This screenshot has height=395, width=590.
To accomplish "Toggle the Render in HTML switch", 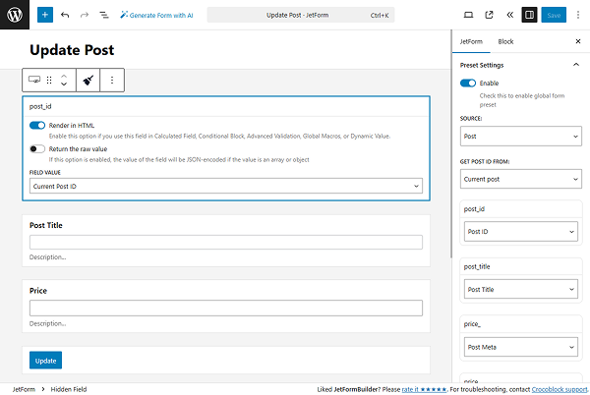I will [37, 126].
